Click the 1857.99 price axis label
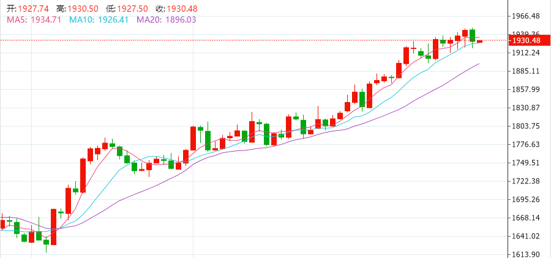The width and height of the screenshot is (551, 258). click(x=526, y=89)
